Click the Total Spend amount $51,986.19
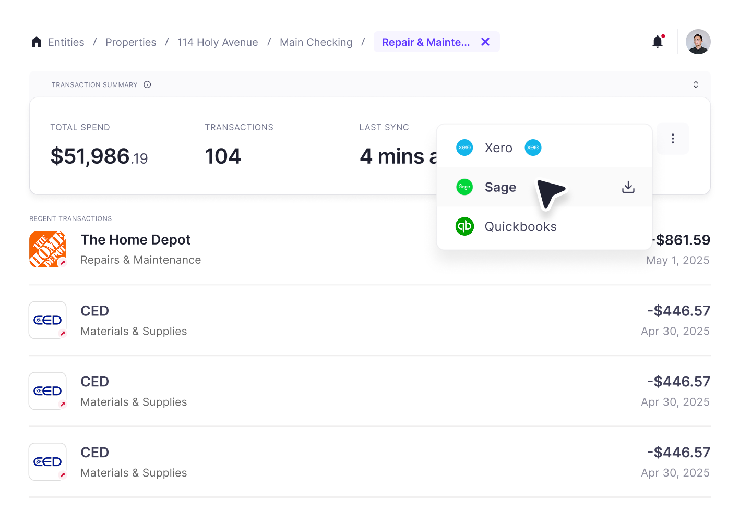 coord(99,156)
